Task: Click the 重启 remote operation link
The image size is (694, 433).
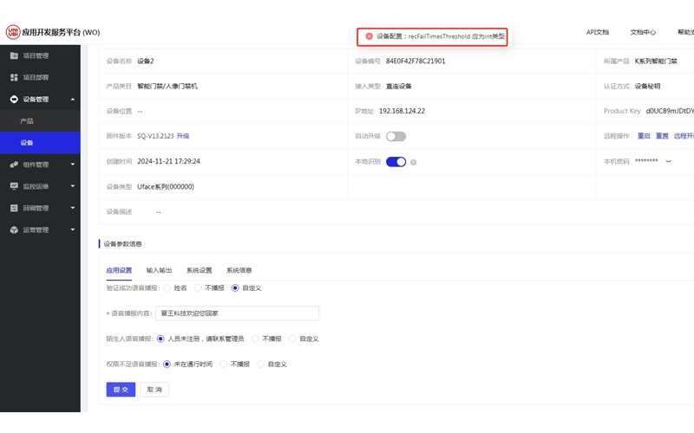Action: point(644,136)
